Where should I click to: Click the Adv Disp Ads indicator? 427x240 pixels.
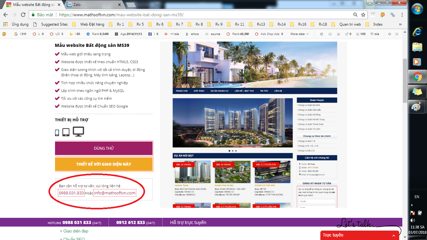pos(269,34)
